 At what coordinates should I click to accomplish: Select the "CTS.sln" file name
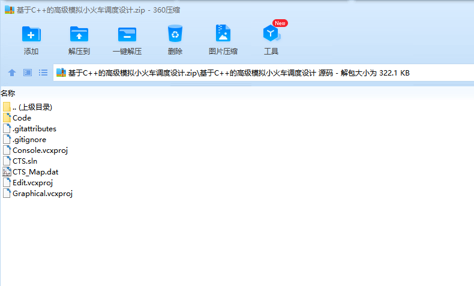tap(25, 161)
